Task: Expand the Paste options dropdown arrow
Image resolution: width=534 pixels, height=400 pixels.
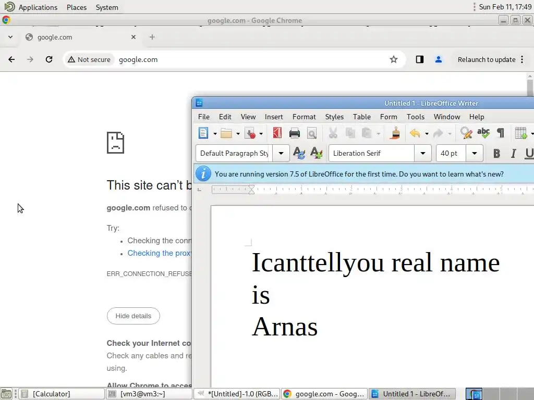Action: 379,134
